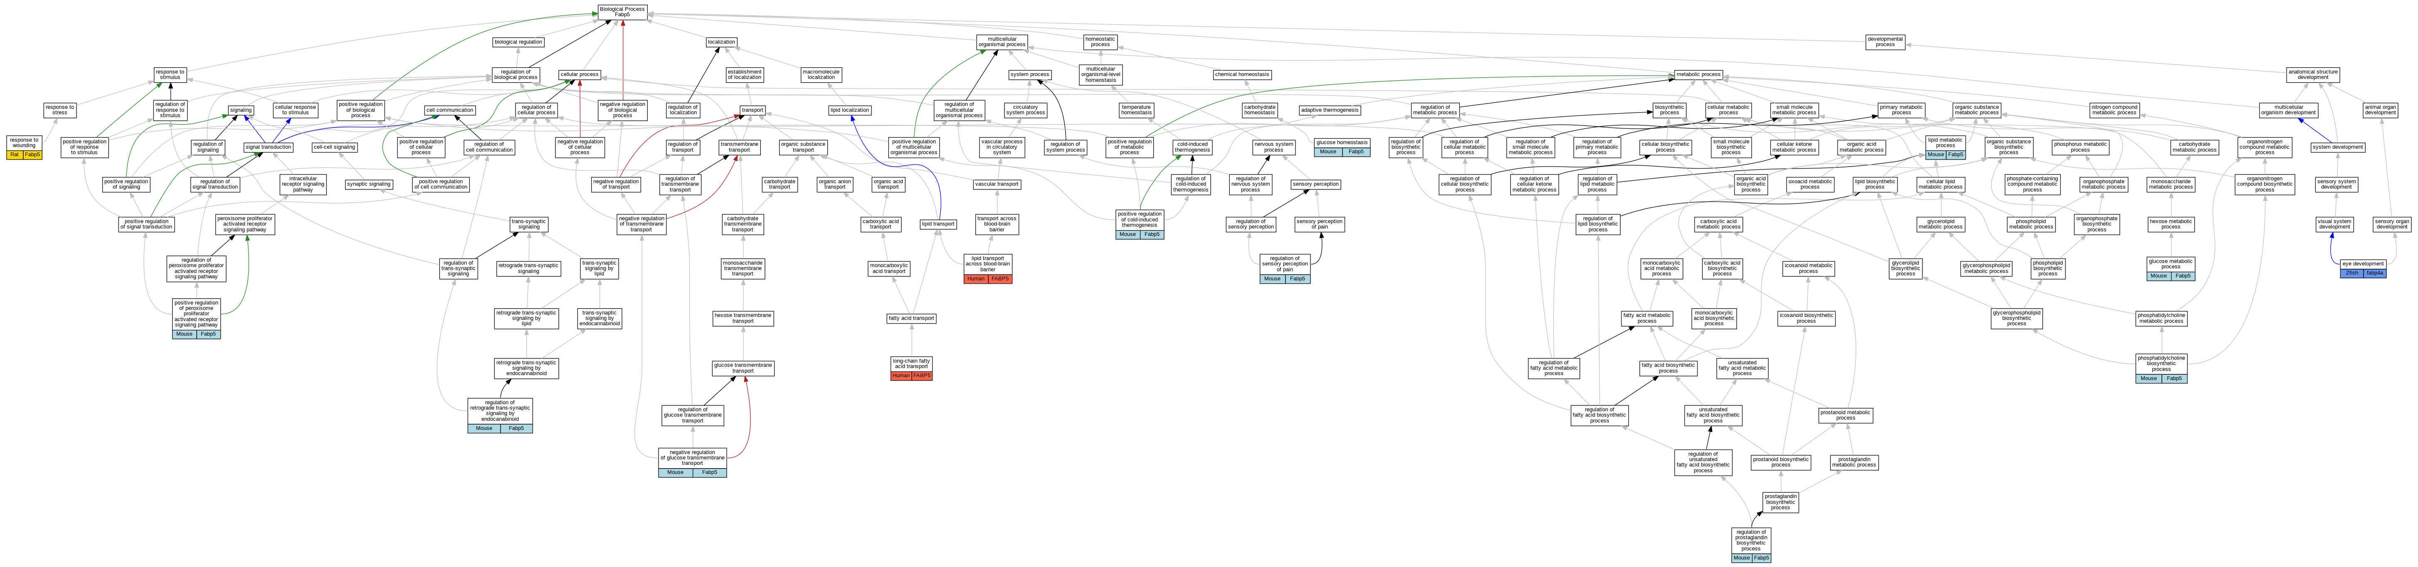Click the 'chemical homeostasis' node
Image resolution: width=2418 pixels, height=567 pixels.
click(1242, 74)
